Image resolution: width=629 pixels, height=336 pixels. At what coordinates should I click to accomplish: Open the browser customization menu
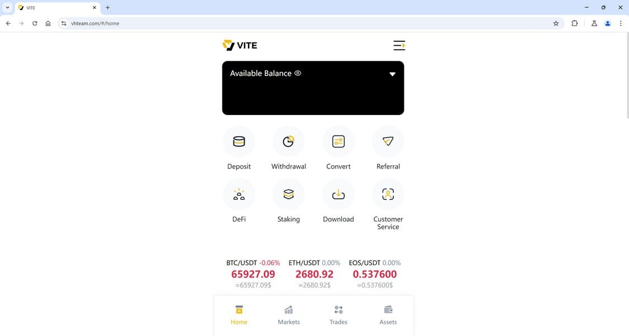coord(621,23)
